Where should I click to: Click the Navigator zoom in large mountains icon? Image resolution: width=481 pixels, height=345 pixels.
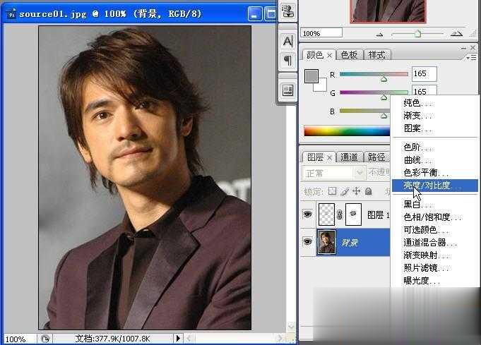tap(456, 34)
